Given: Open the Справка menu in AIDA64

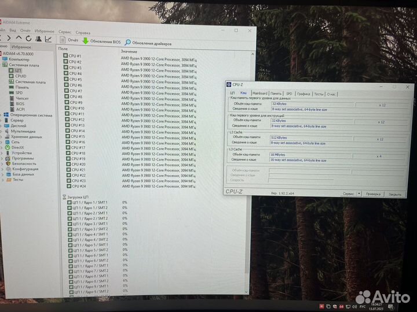Looking at the screenshot, I should tap(83, 32).
